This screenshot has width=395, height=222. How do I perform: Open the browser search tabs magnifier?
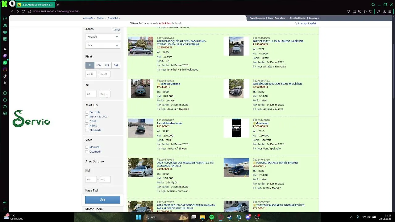coord(373,5)
